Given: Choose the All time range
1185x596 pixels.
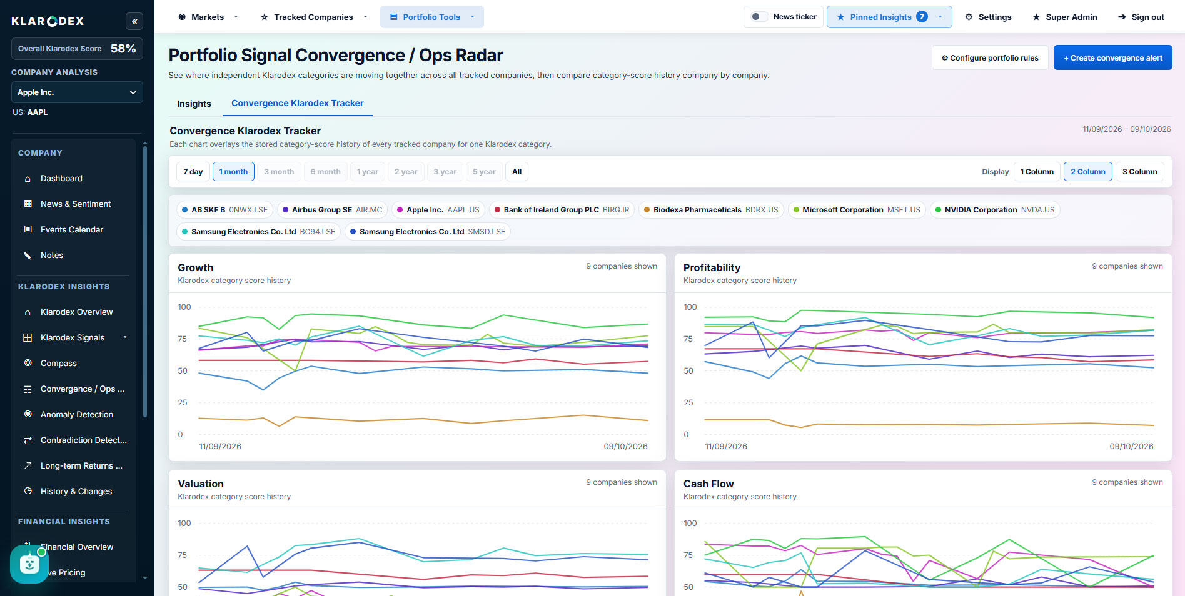Looking at the screenshot, I should 517,172.
